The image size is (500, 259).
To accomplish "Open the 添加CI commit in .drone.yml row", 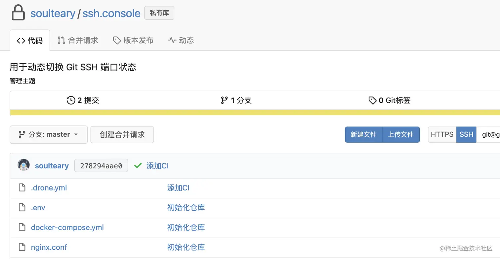I will pyautogui.click(x=178, y=188).
